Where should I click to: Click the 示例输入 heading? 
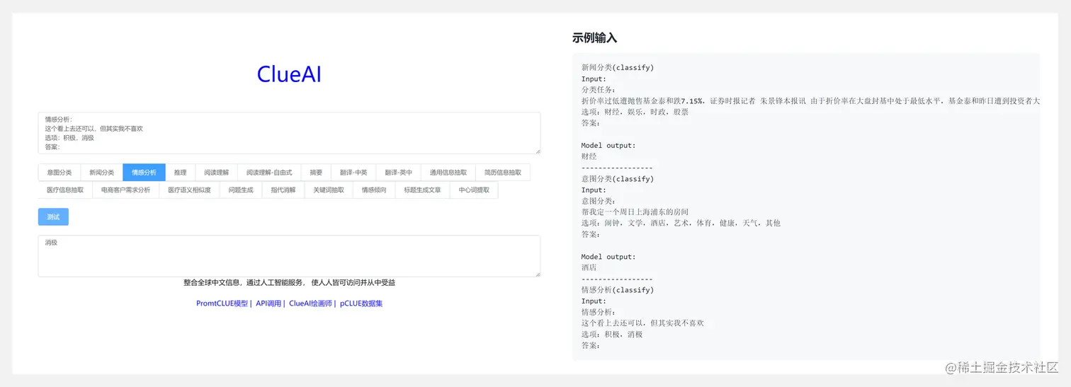click(594, 38)
